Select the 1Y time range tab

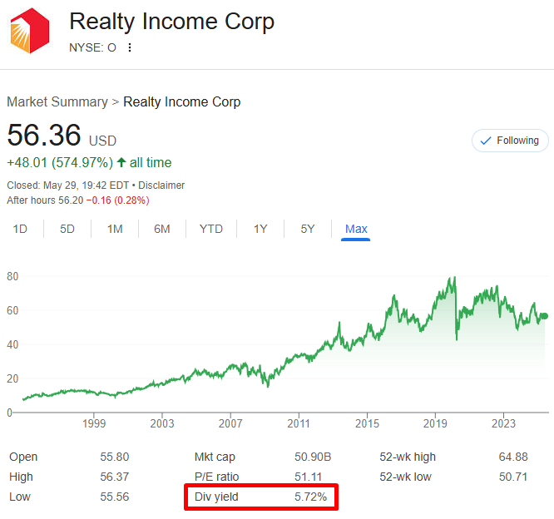point(260,229)
